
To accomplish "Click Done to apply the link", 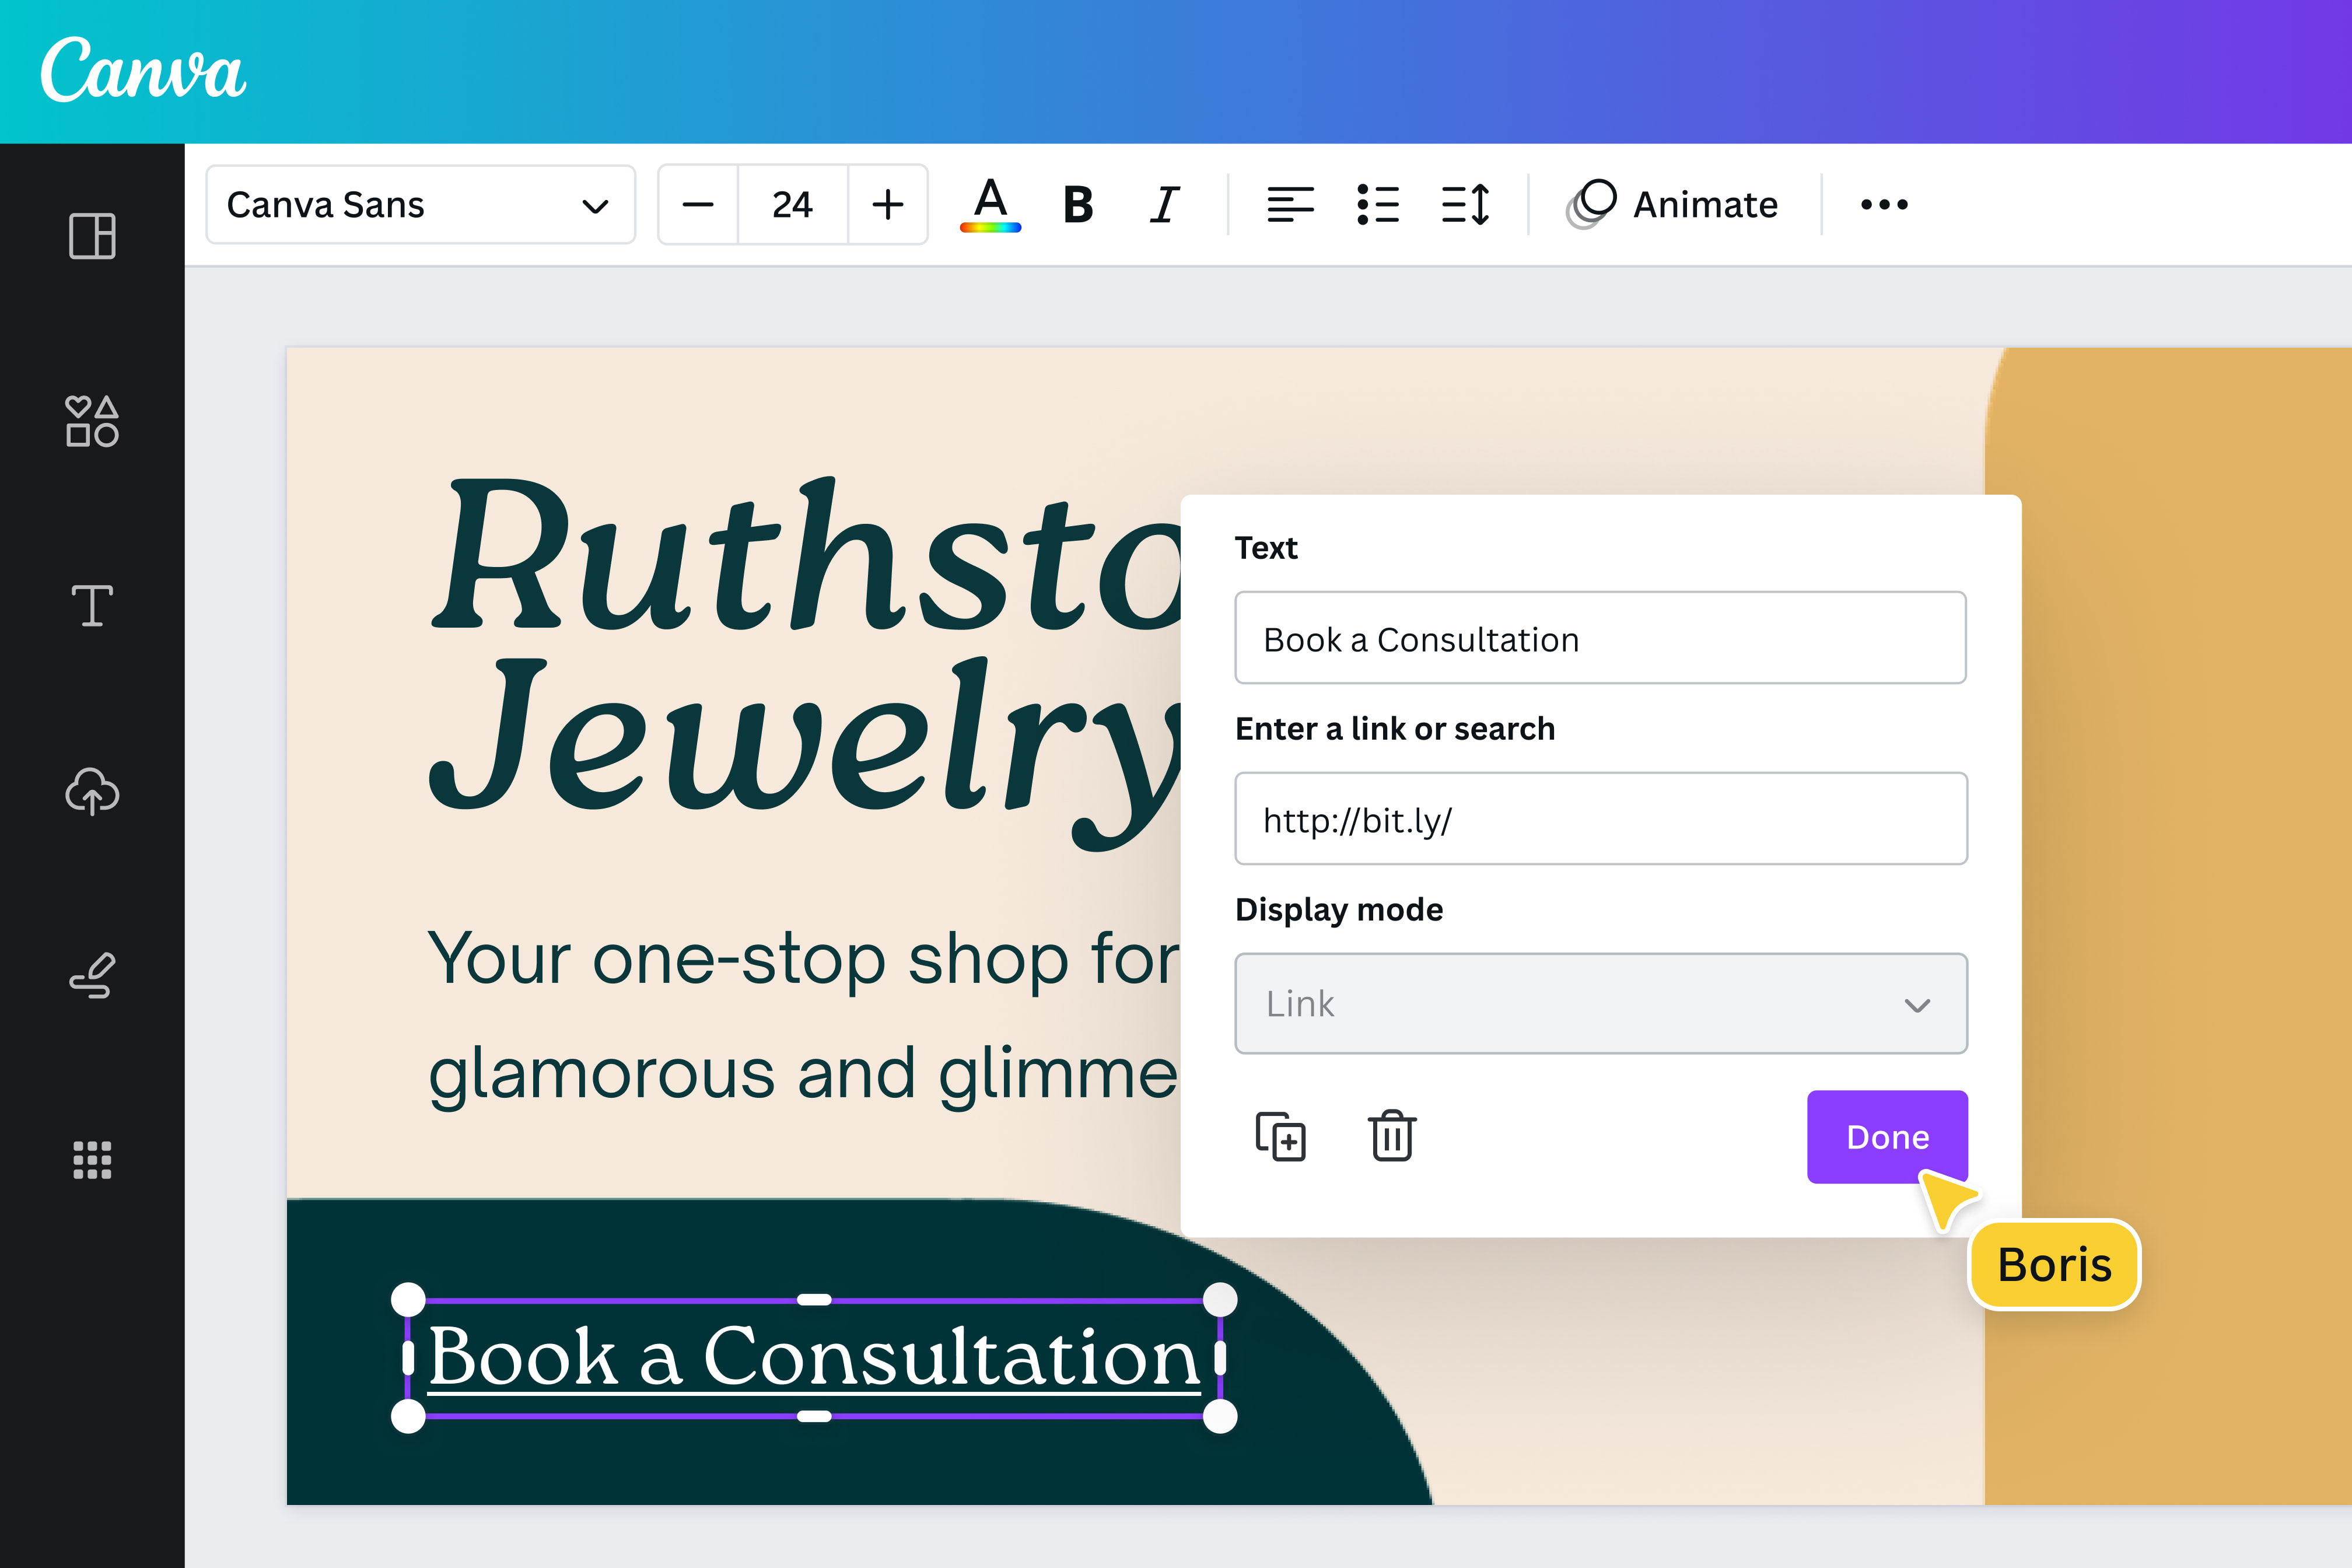I will (x=1886, y=1136).
